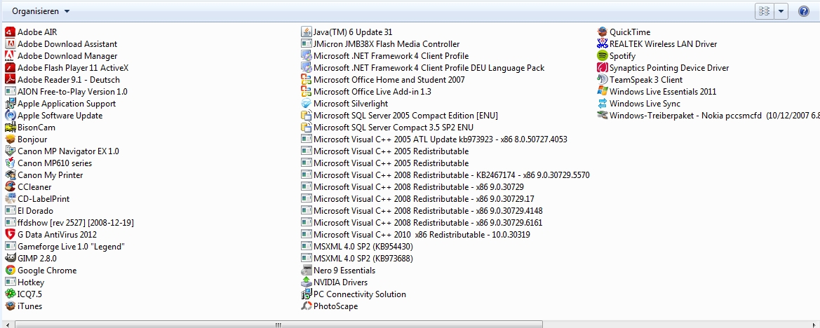Select Microsoft Office Home and Student 2007

tap(389, 80)
